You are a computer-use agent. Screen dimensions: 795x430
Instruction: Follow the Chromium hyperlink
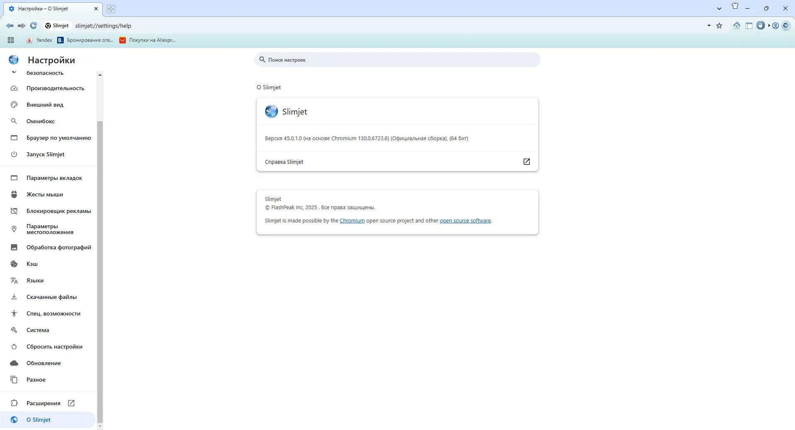(x=352, y=221)
